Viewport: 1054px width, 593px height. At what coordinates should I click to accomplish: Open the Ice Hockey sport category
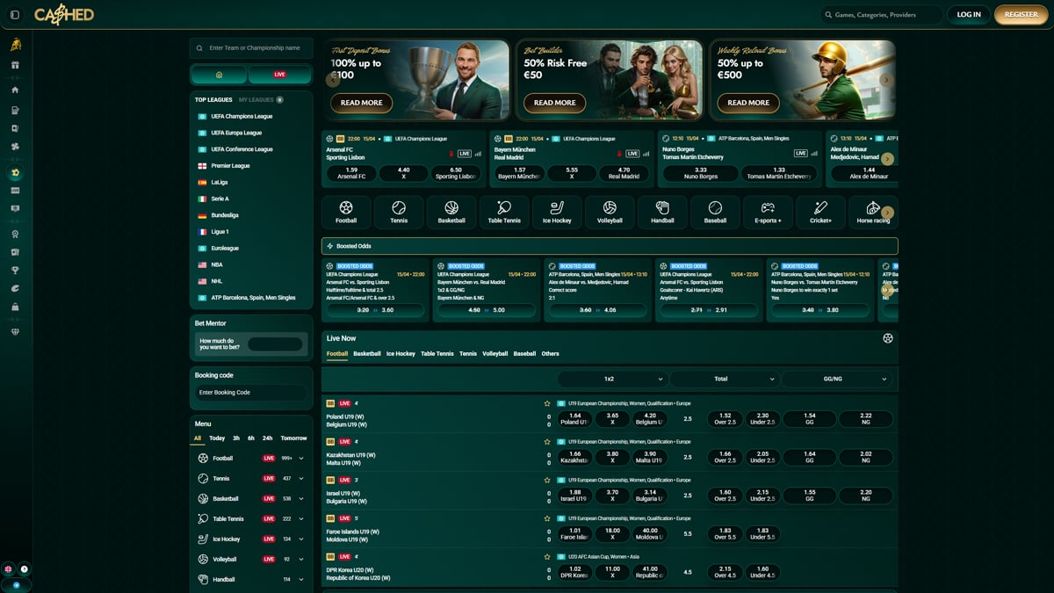[557, 211]
